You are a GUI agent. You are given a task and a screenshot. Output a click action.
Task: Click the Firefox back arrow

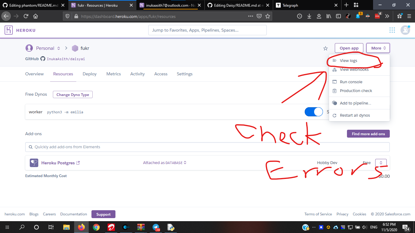(6, 16)
